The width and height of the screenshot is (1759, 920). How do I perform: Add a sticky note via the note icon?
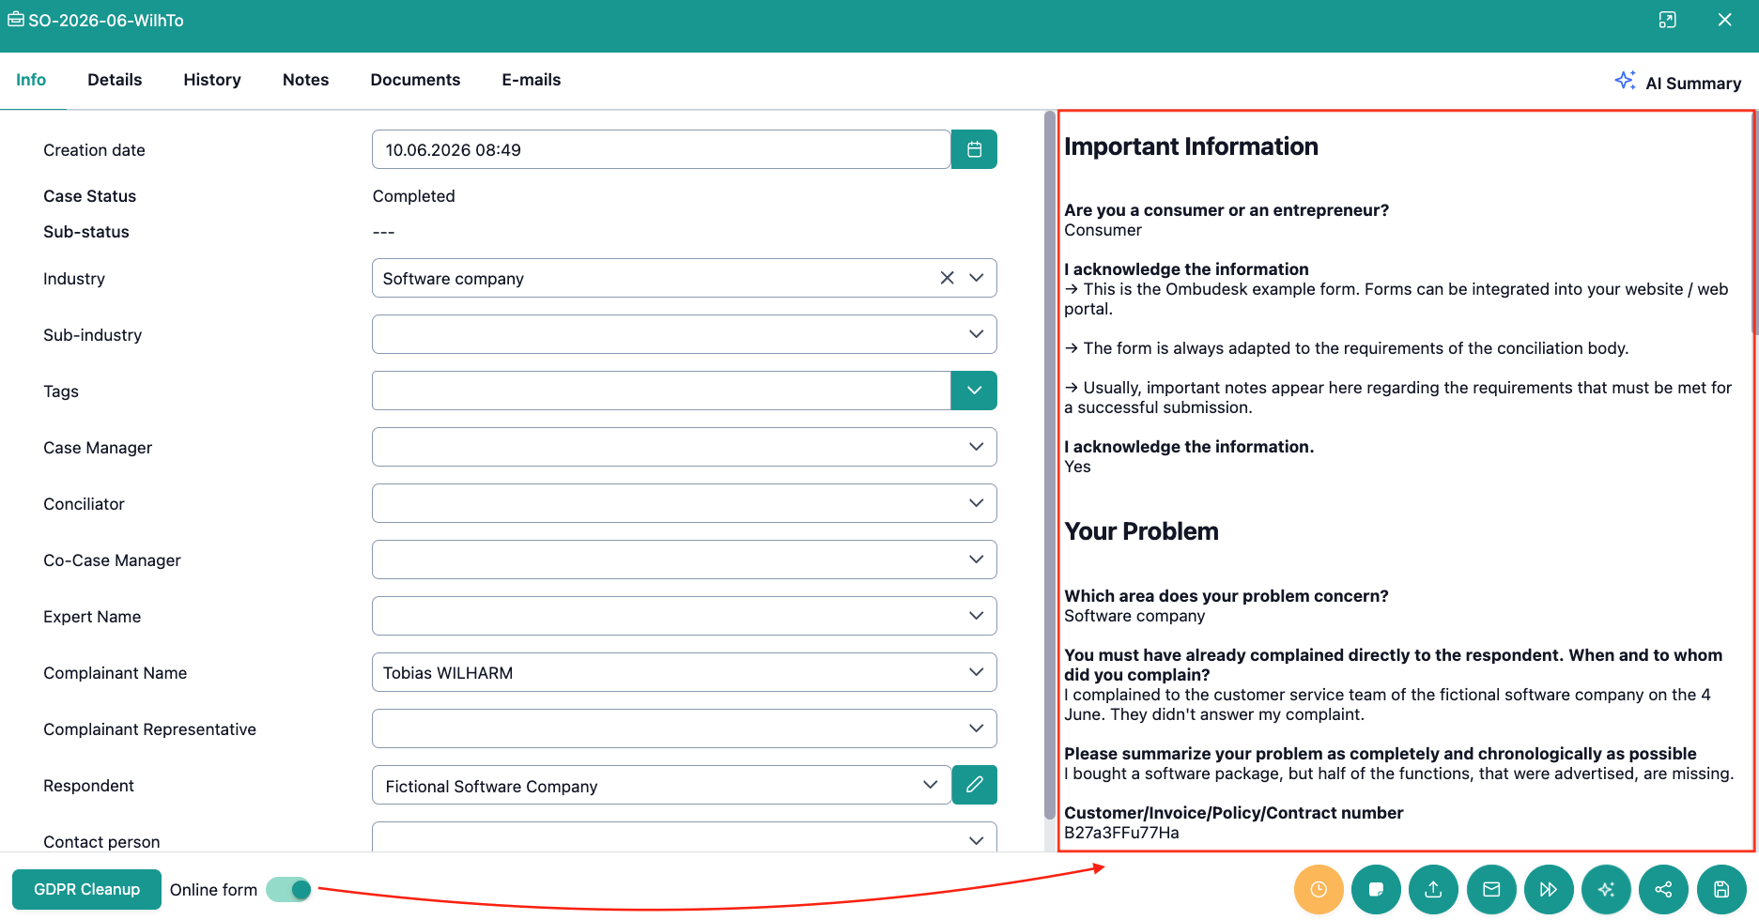[x=1376, y=889]
